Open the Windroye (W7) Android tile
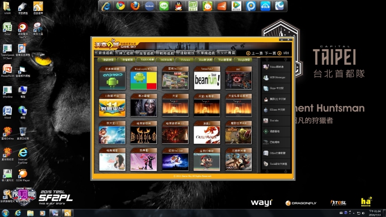The width and height of the screenshot is (386, 217). 144,78
